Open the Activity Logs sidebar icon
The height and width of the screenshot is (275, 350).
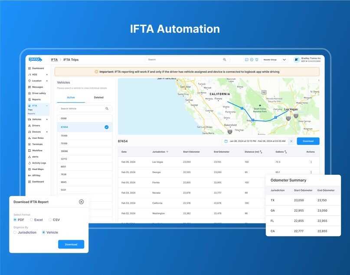coord(29,163)
